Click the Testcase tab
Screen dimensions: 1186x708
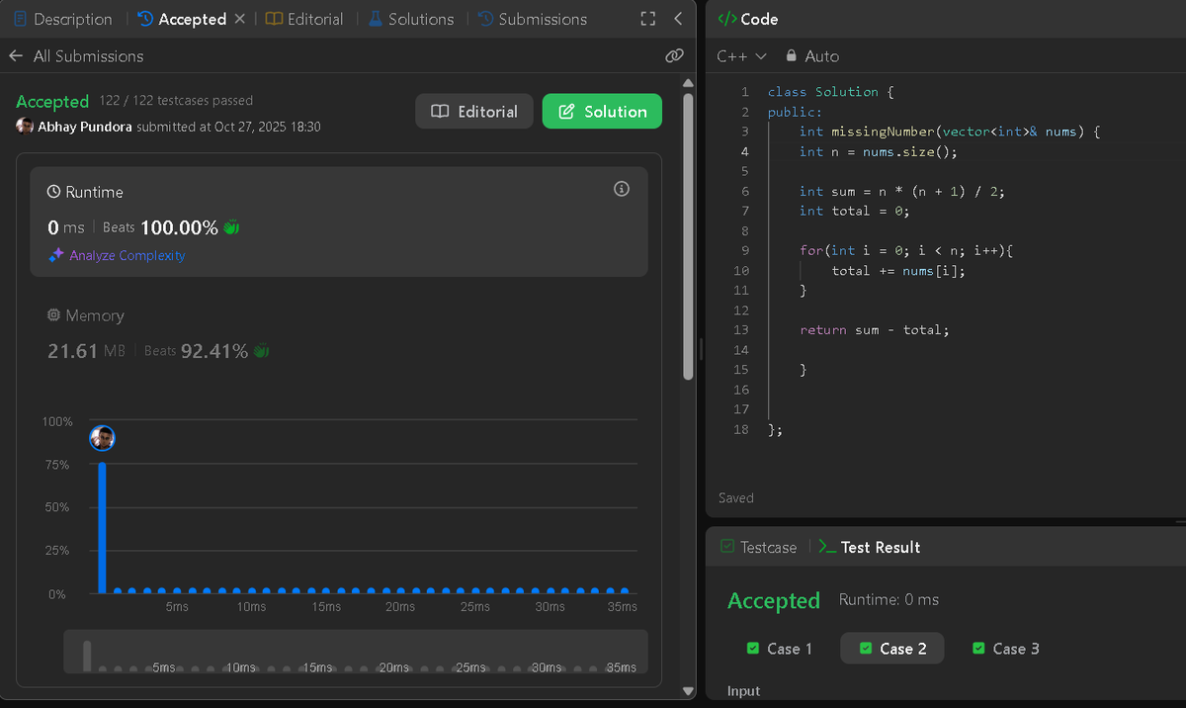coord(758,547)
